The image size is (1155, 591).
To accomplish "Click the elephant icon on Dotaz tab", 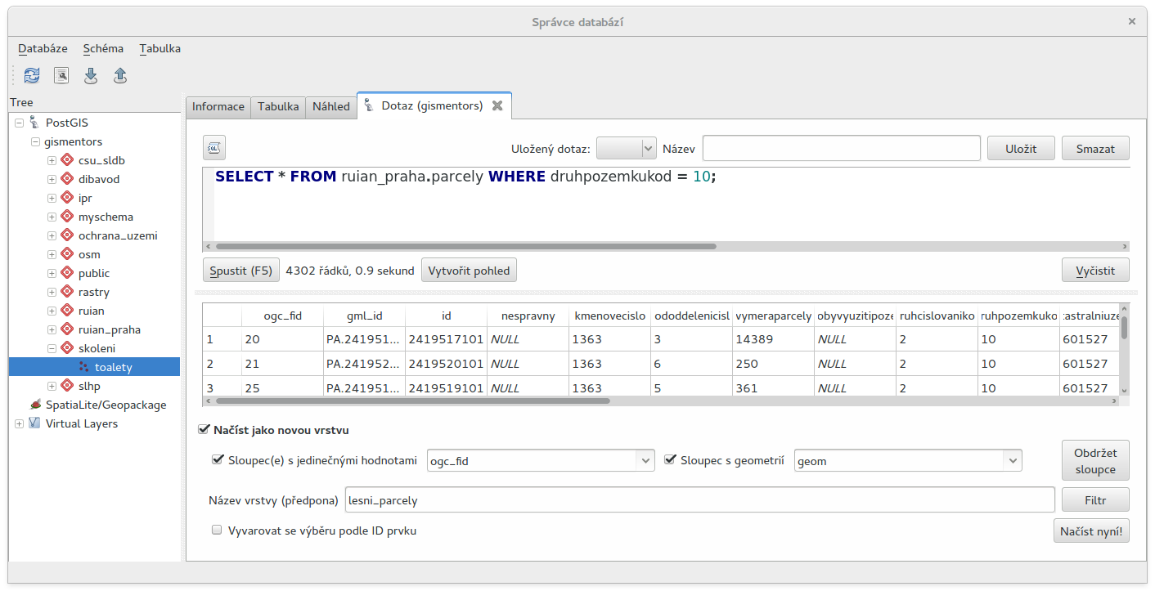I will click(369, 105).
